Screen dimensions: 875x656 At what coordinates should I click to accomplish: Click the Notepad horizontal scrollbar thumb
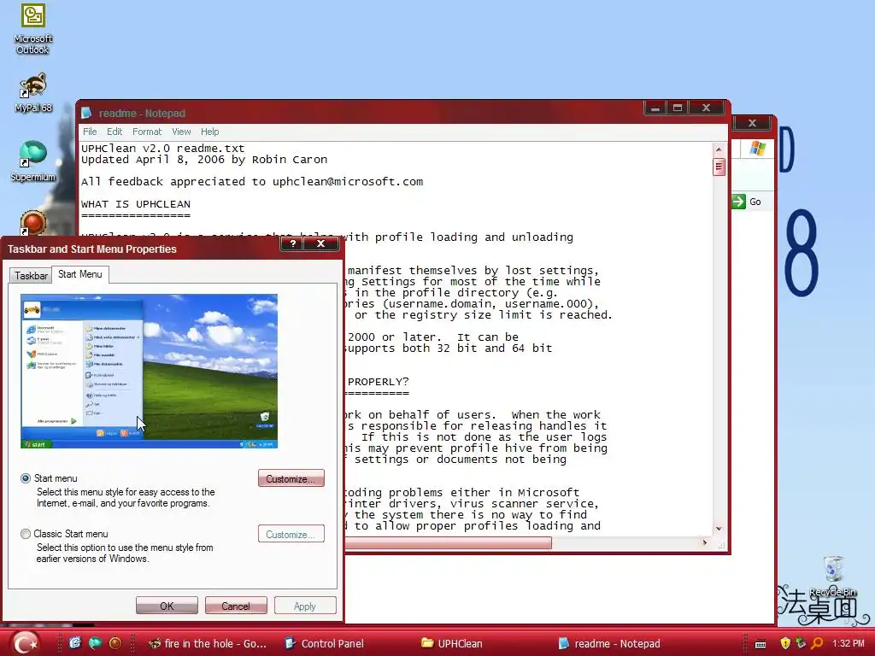click(448, 542)
